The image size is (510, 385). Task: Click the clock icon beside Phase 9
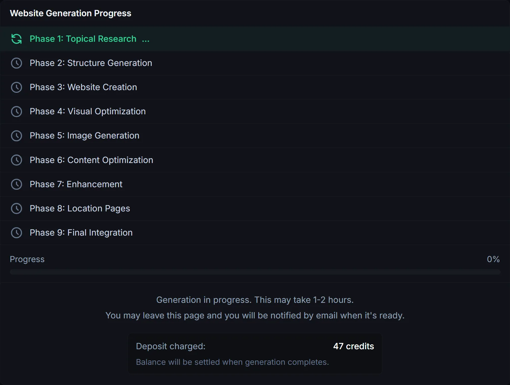click(17, 233)
